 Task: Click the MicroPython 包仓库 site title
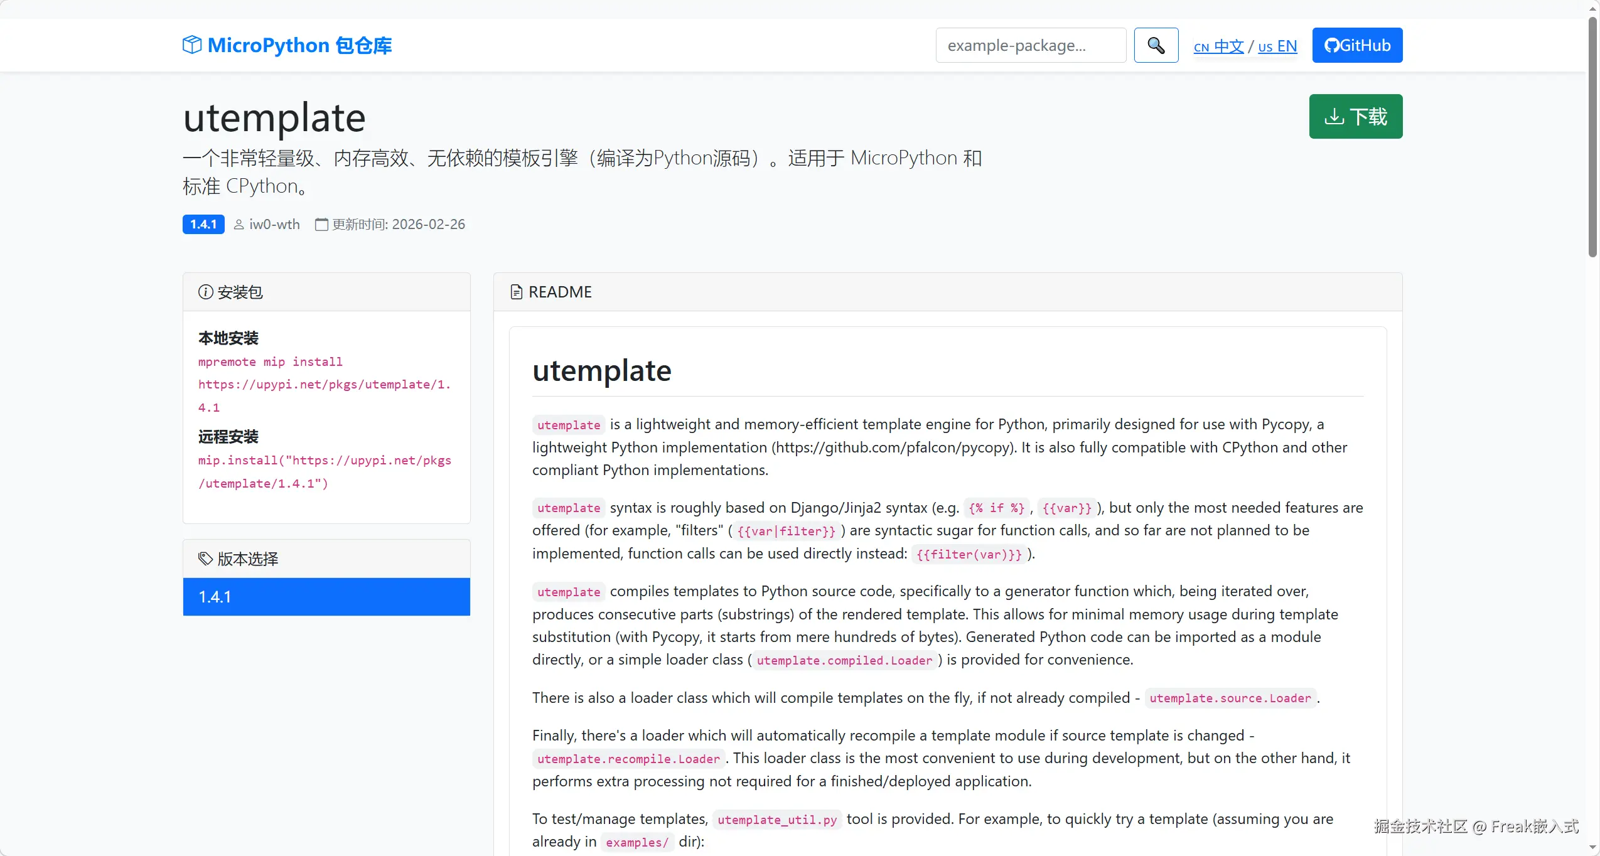[299, 45]
